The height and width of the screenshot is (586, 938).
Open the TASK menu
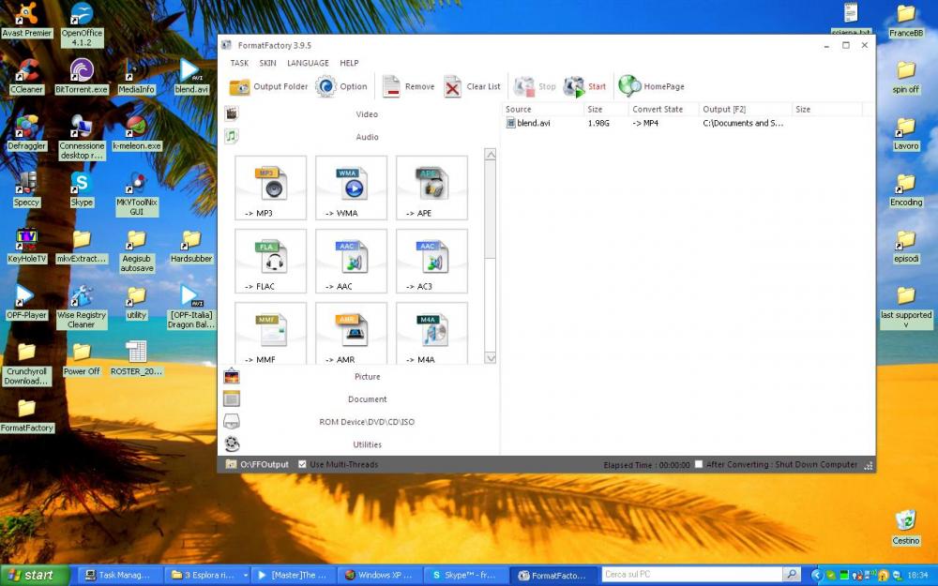[239, 64]
